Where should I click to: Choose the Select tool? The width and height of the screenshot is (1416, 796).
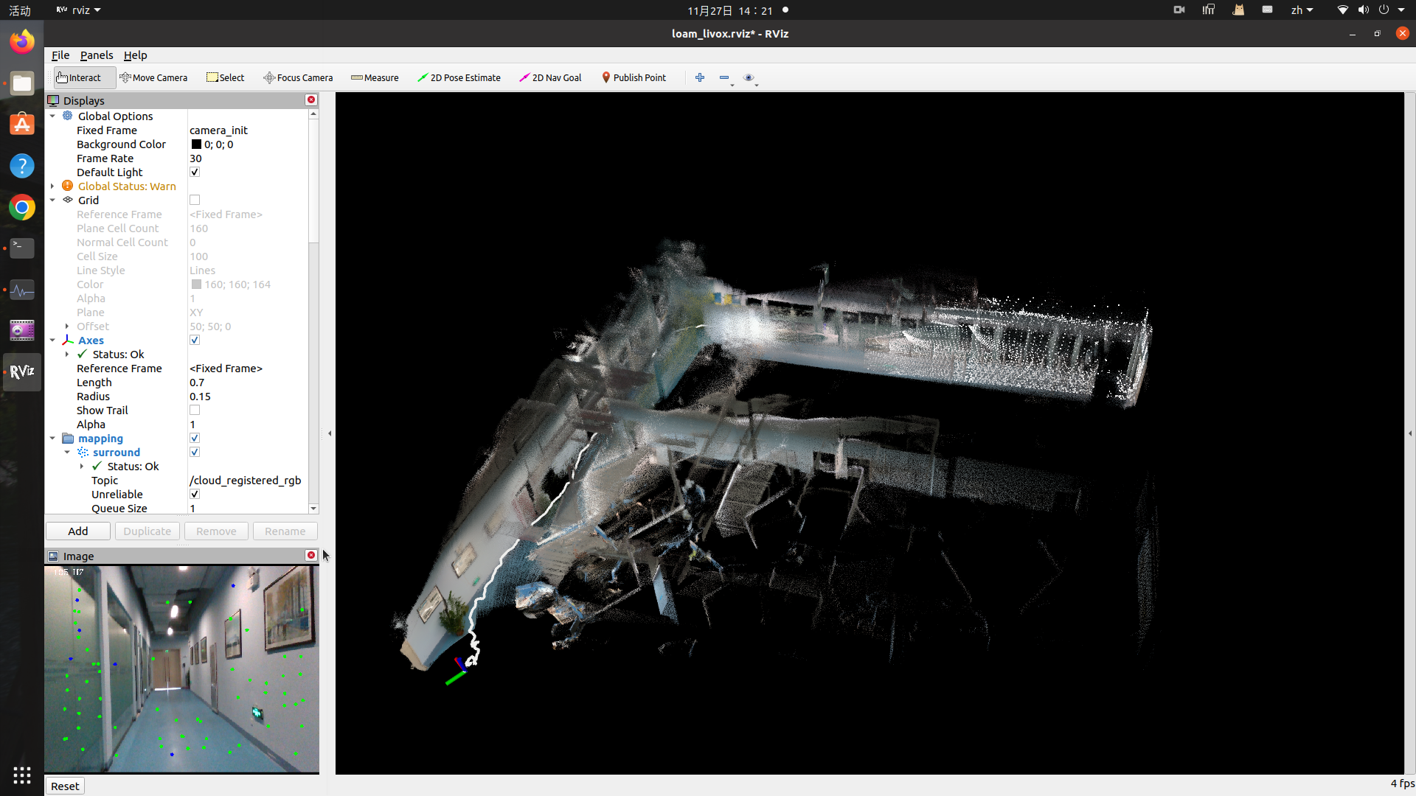click(225, 77)
